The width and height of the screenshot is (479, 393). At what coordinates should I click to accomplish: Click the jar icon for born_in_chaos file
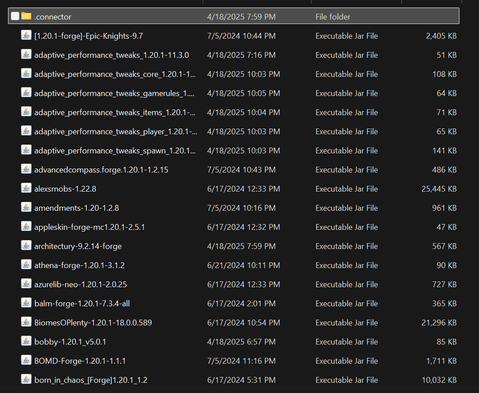point(26,380)
